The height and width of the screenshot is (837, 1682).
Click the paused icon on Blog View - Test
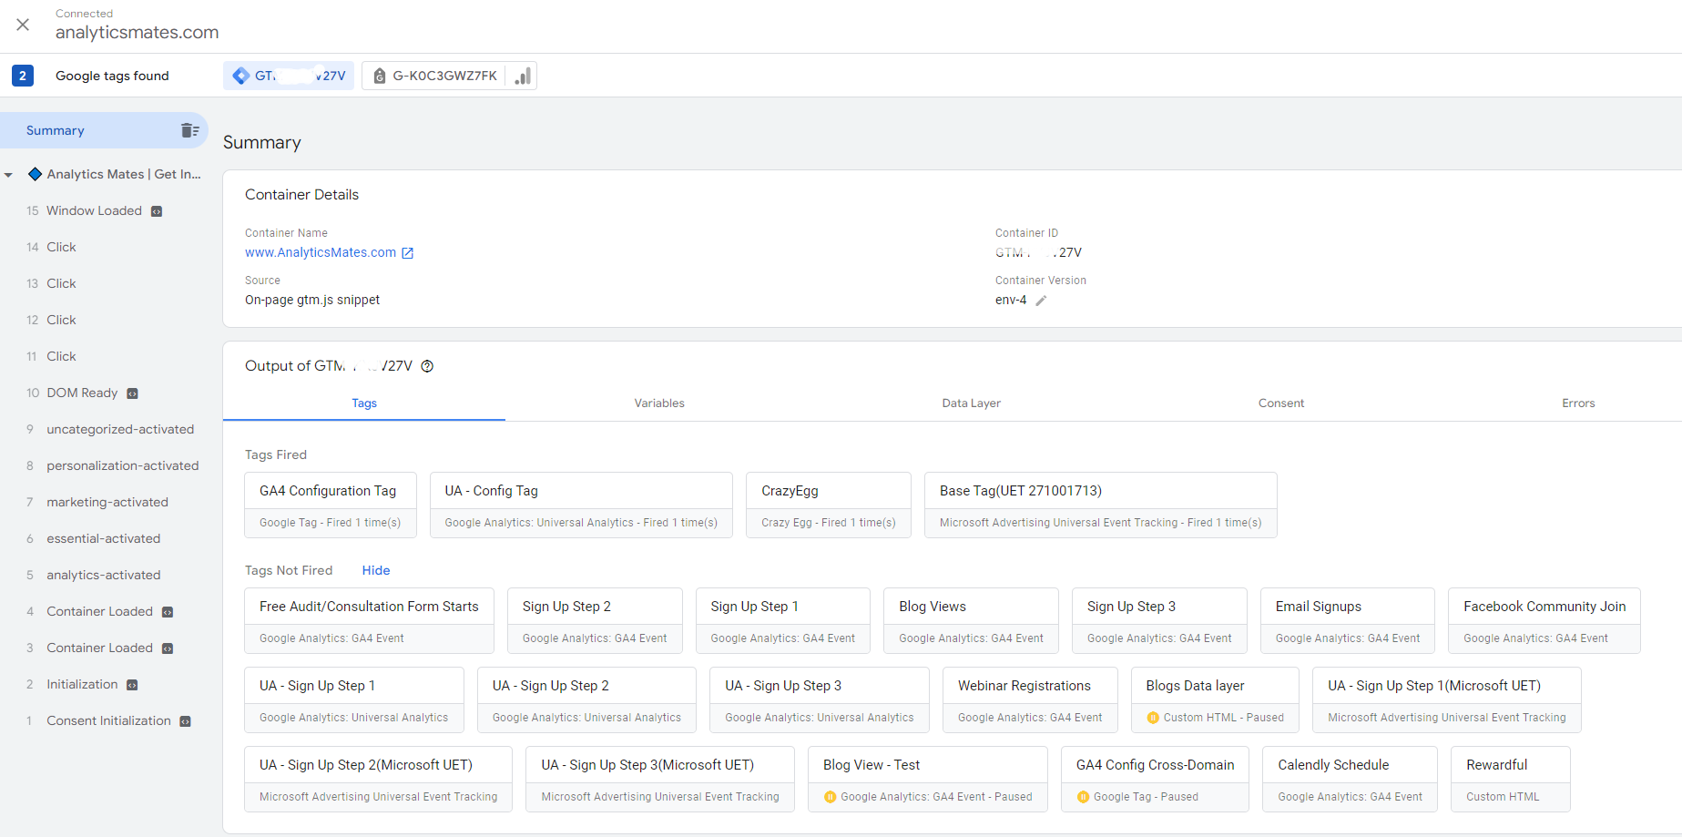830,797
